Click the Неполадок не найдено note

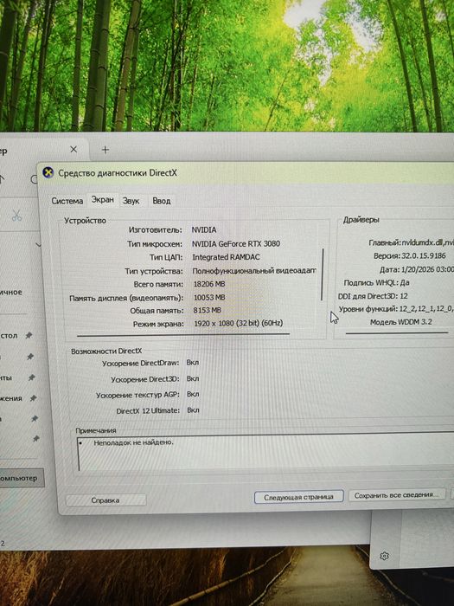[x=133, y=442]
